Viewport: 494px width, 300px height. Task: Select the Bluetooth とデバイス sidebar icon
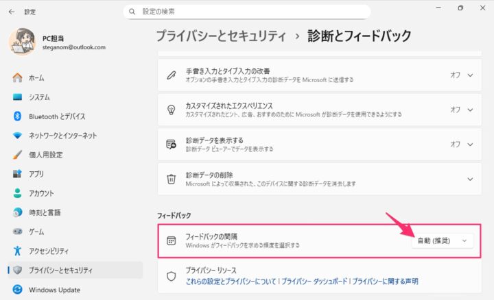[x=18, y=116]
